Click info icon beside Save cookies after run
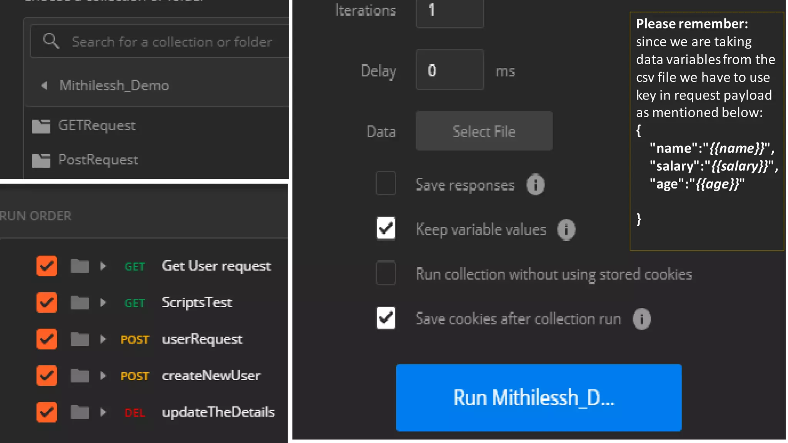The image size is (788, 443). (641, 319)
